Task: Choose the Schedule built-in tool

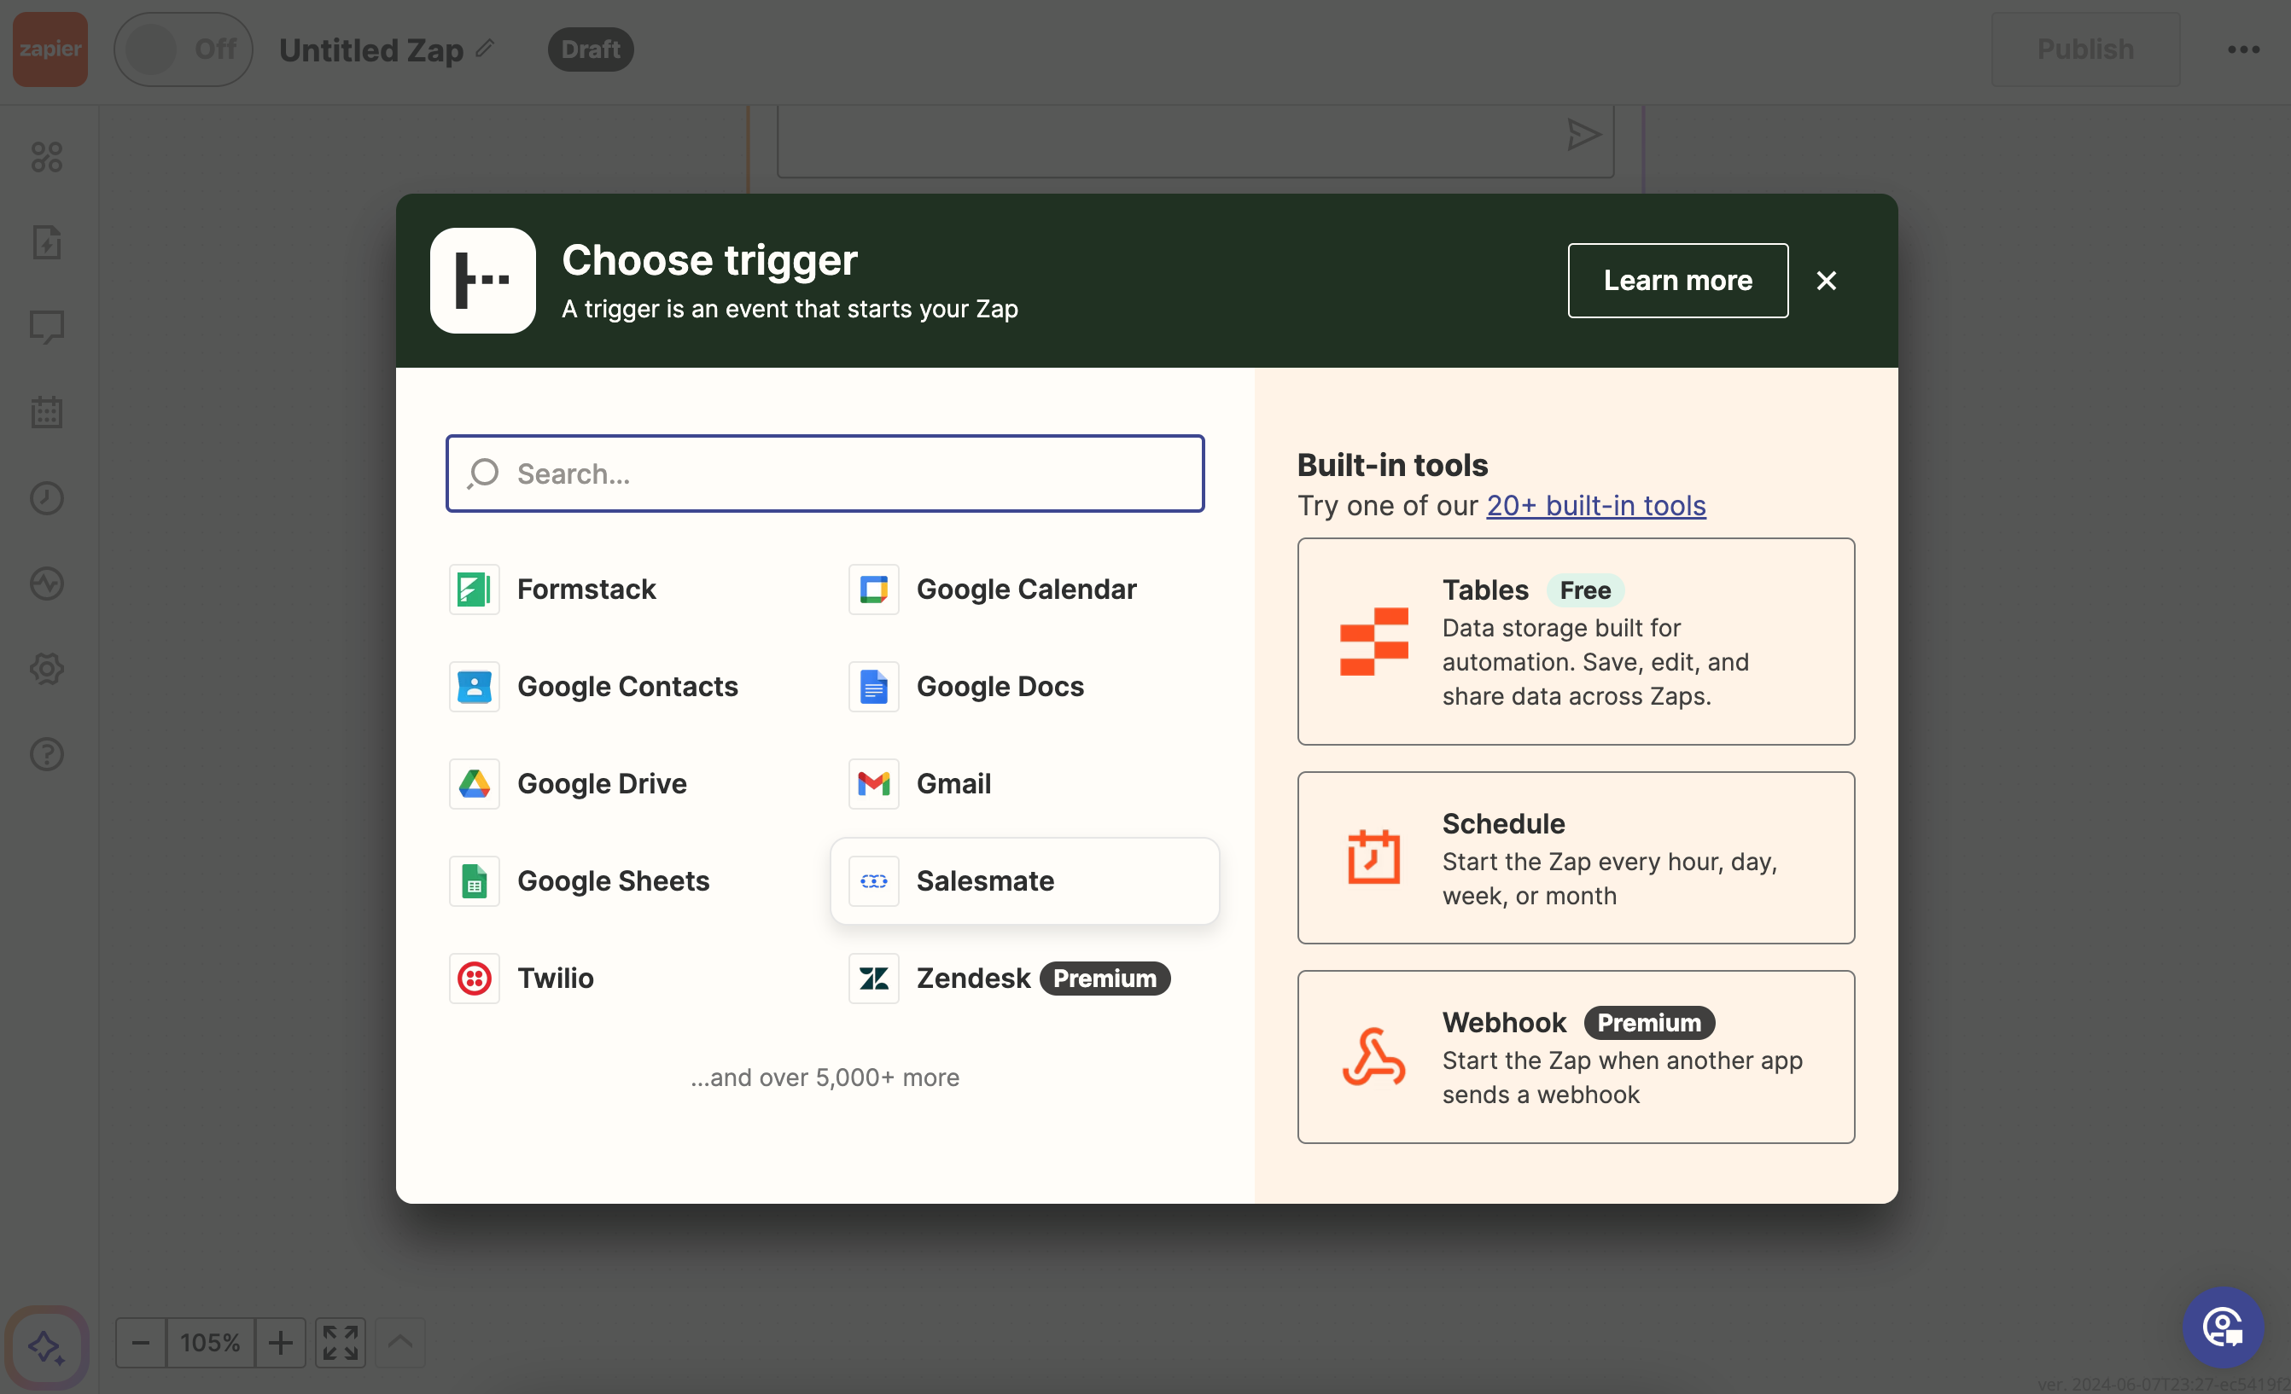Action: point(1575,857)
